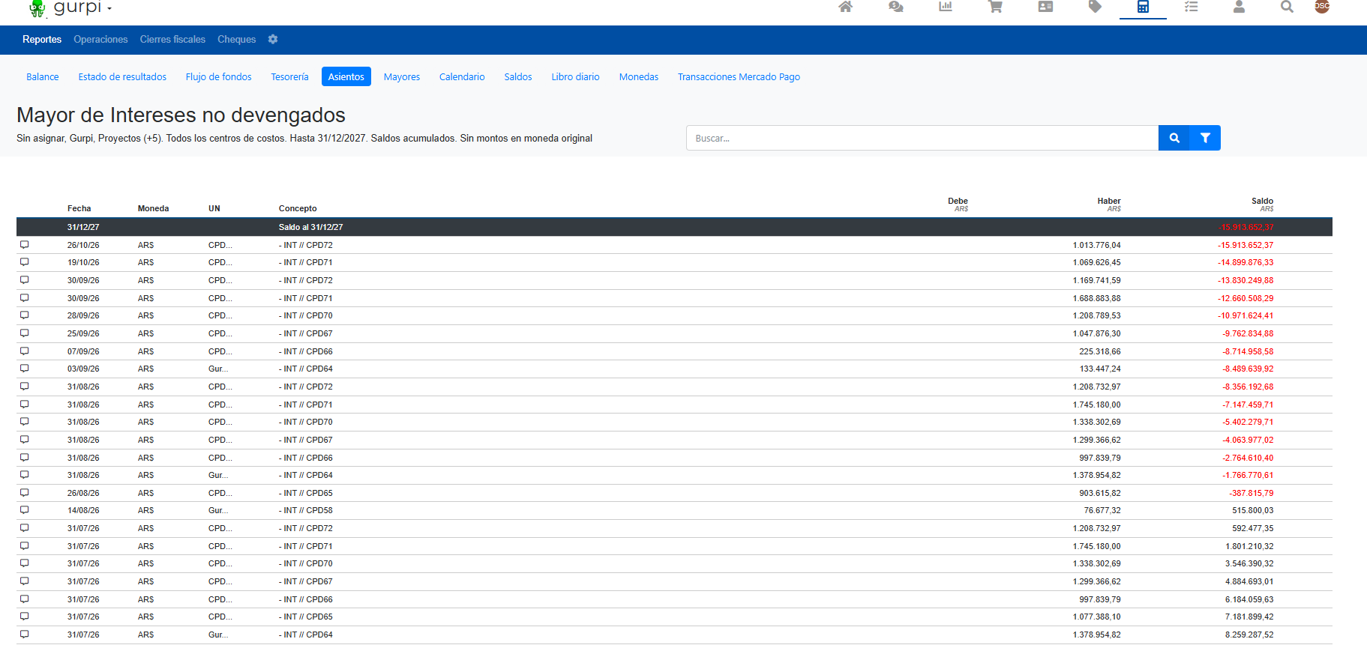Screen dimensions: 1367x648
Task: Open the bar chart reports icon
Action: 946,7
